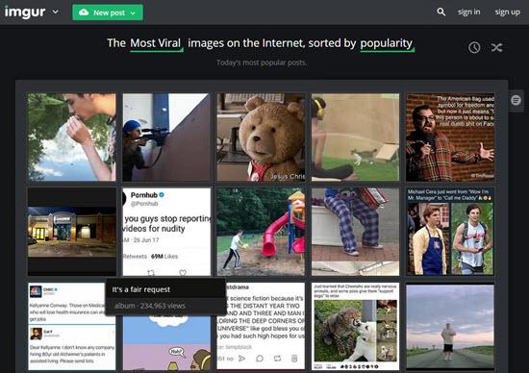Click the "It's a fair request" tooltip title

coord(141,289)
